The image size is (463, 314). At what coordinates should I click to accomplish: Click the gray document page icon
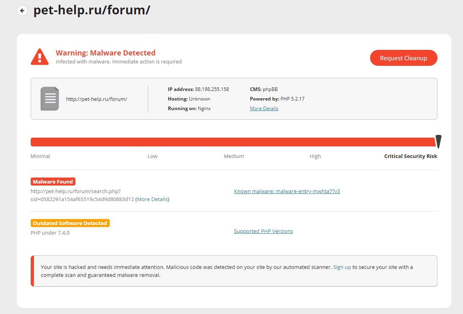click(50, 99)
